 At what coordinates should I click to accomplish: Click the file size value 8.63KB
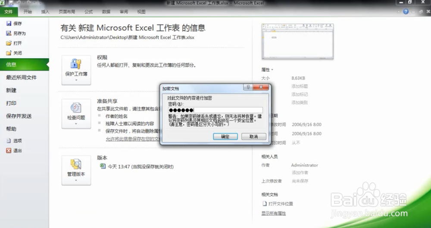tap(298, 78)
